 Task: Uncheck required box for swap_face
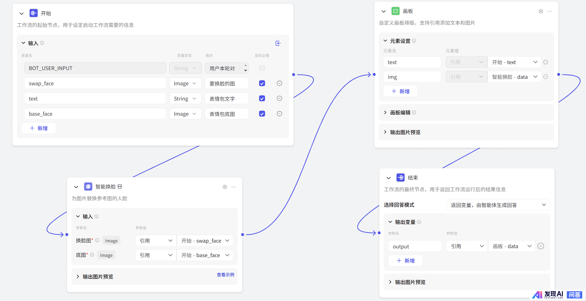coord(262,83)
